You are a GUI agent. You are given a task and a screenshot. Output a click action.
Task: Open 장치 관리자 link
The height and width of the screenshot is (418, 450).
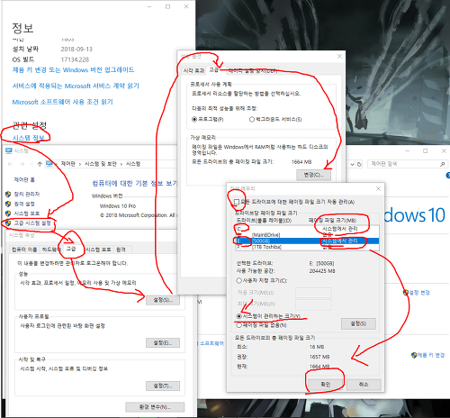point(27,194)
